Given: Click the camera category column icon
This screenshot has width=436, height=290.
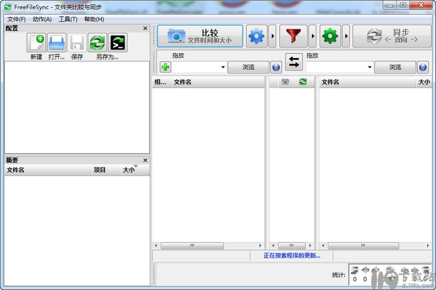Looking at the screenshot, I should click(285, 82).
